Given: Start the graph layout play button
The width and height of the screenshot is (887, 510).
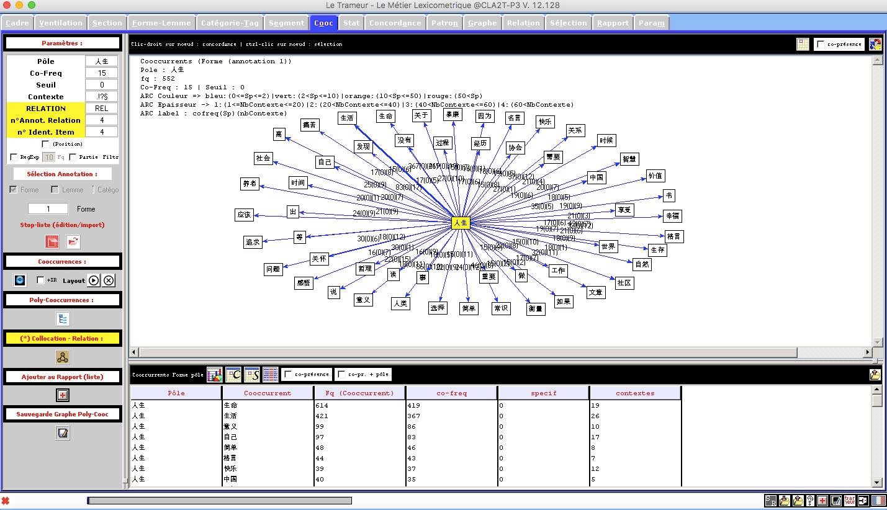Looking at the screenshot, I should click(93, 280).
